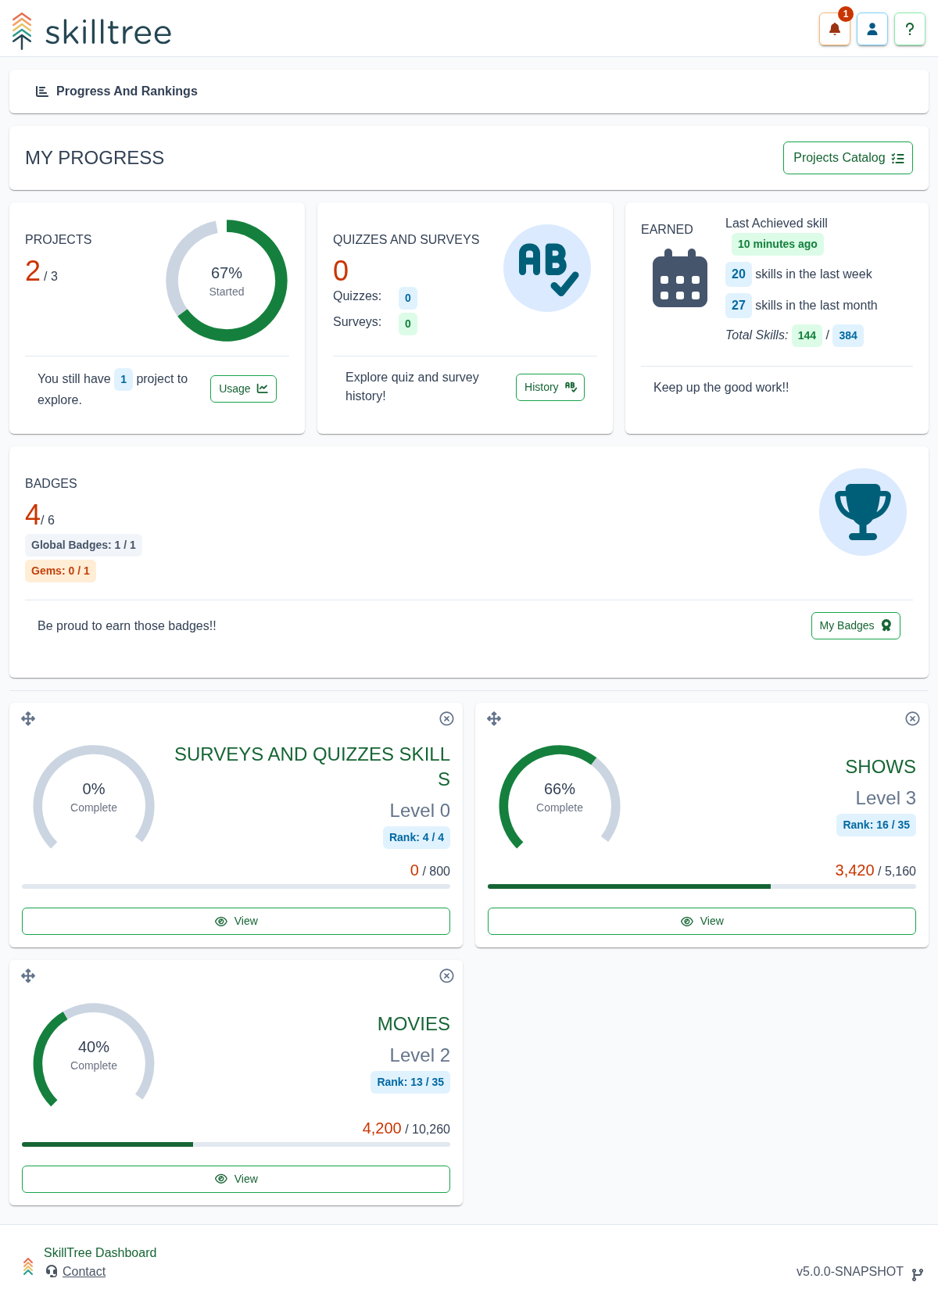This screenshot has width=938, height=1300.
Task: Click the Gems: 0 / 1 tag
Action: click(60, 571)
